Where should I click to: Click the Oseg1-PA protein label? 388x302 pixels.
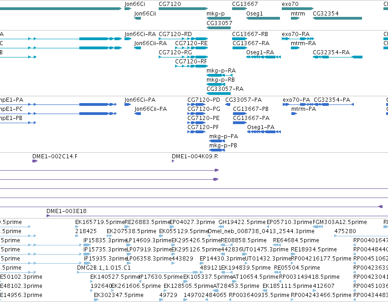point(261,127)
